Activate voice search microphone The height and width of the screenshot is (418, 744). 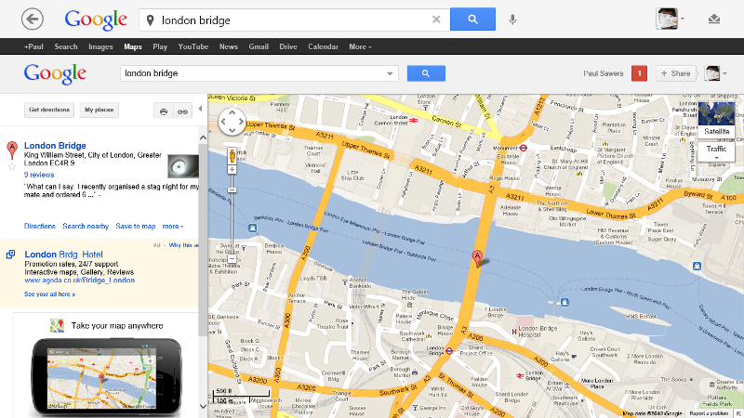(512, 20)
